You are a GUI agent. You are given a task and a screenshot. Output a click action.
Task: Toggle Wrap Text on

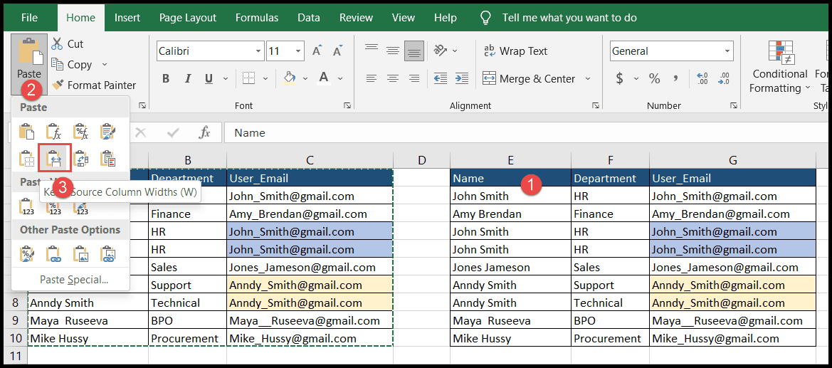[515, 51]
